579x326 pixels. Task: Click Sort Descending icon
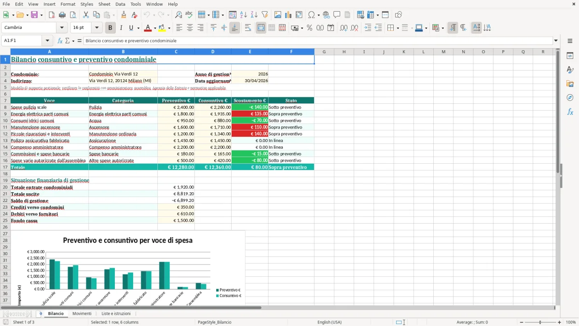tap(254, 15)
